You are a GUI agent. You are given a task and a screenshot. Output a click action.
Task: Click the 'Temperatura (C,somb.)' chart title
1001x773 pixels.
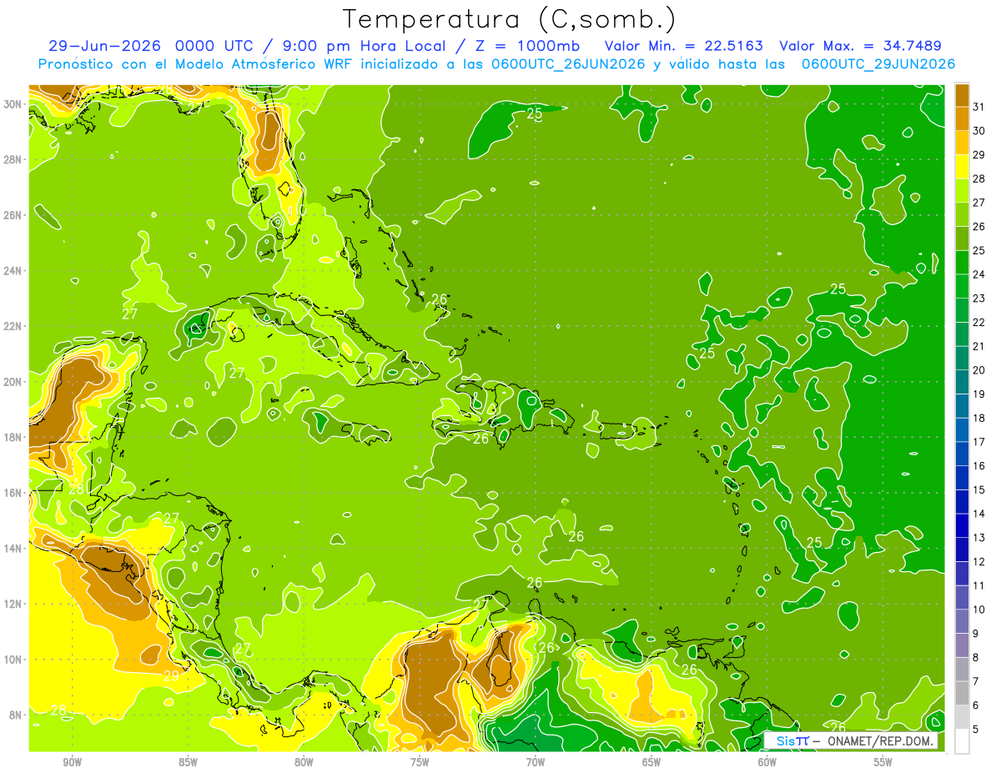pos(510,19)
